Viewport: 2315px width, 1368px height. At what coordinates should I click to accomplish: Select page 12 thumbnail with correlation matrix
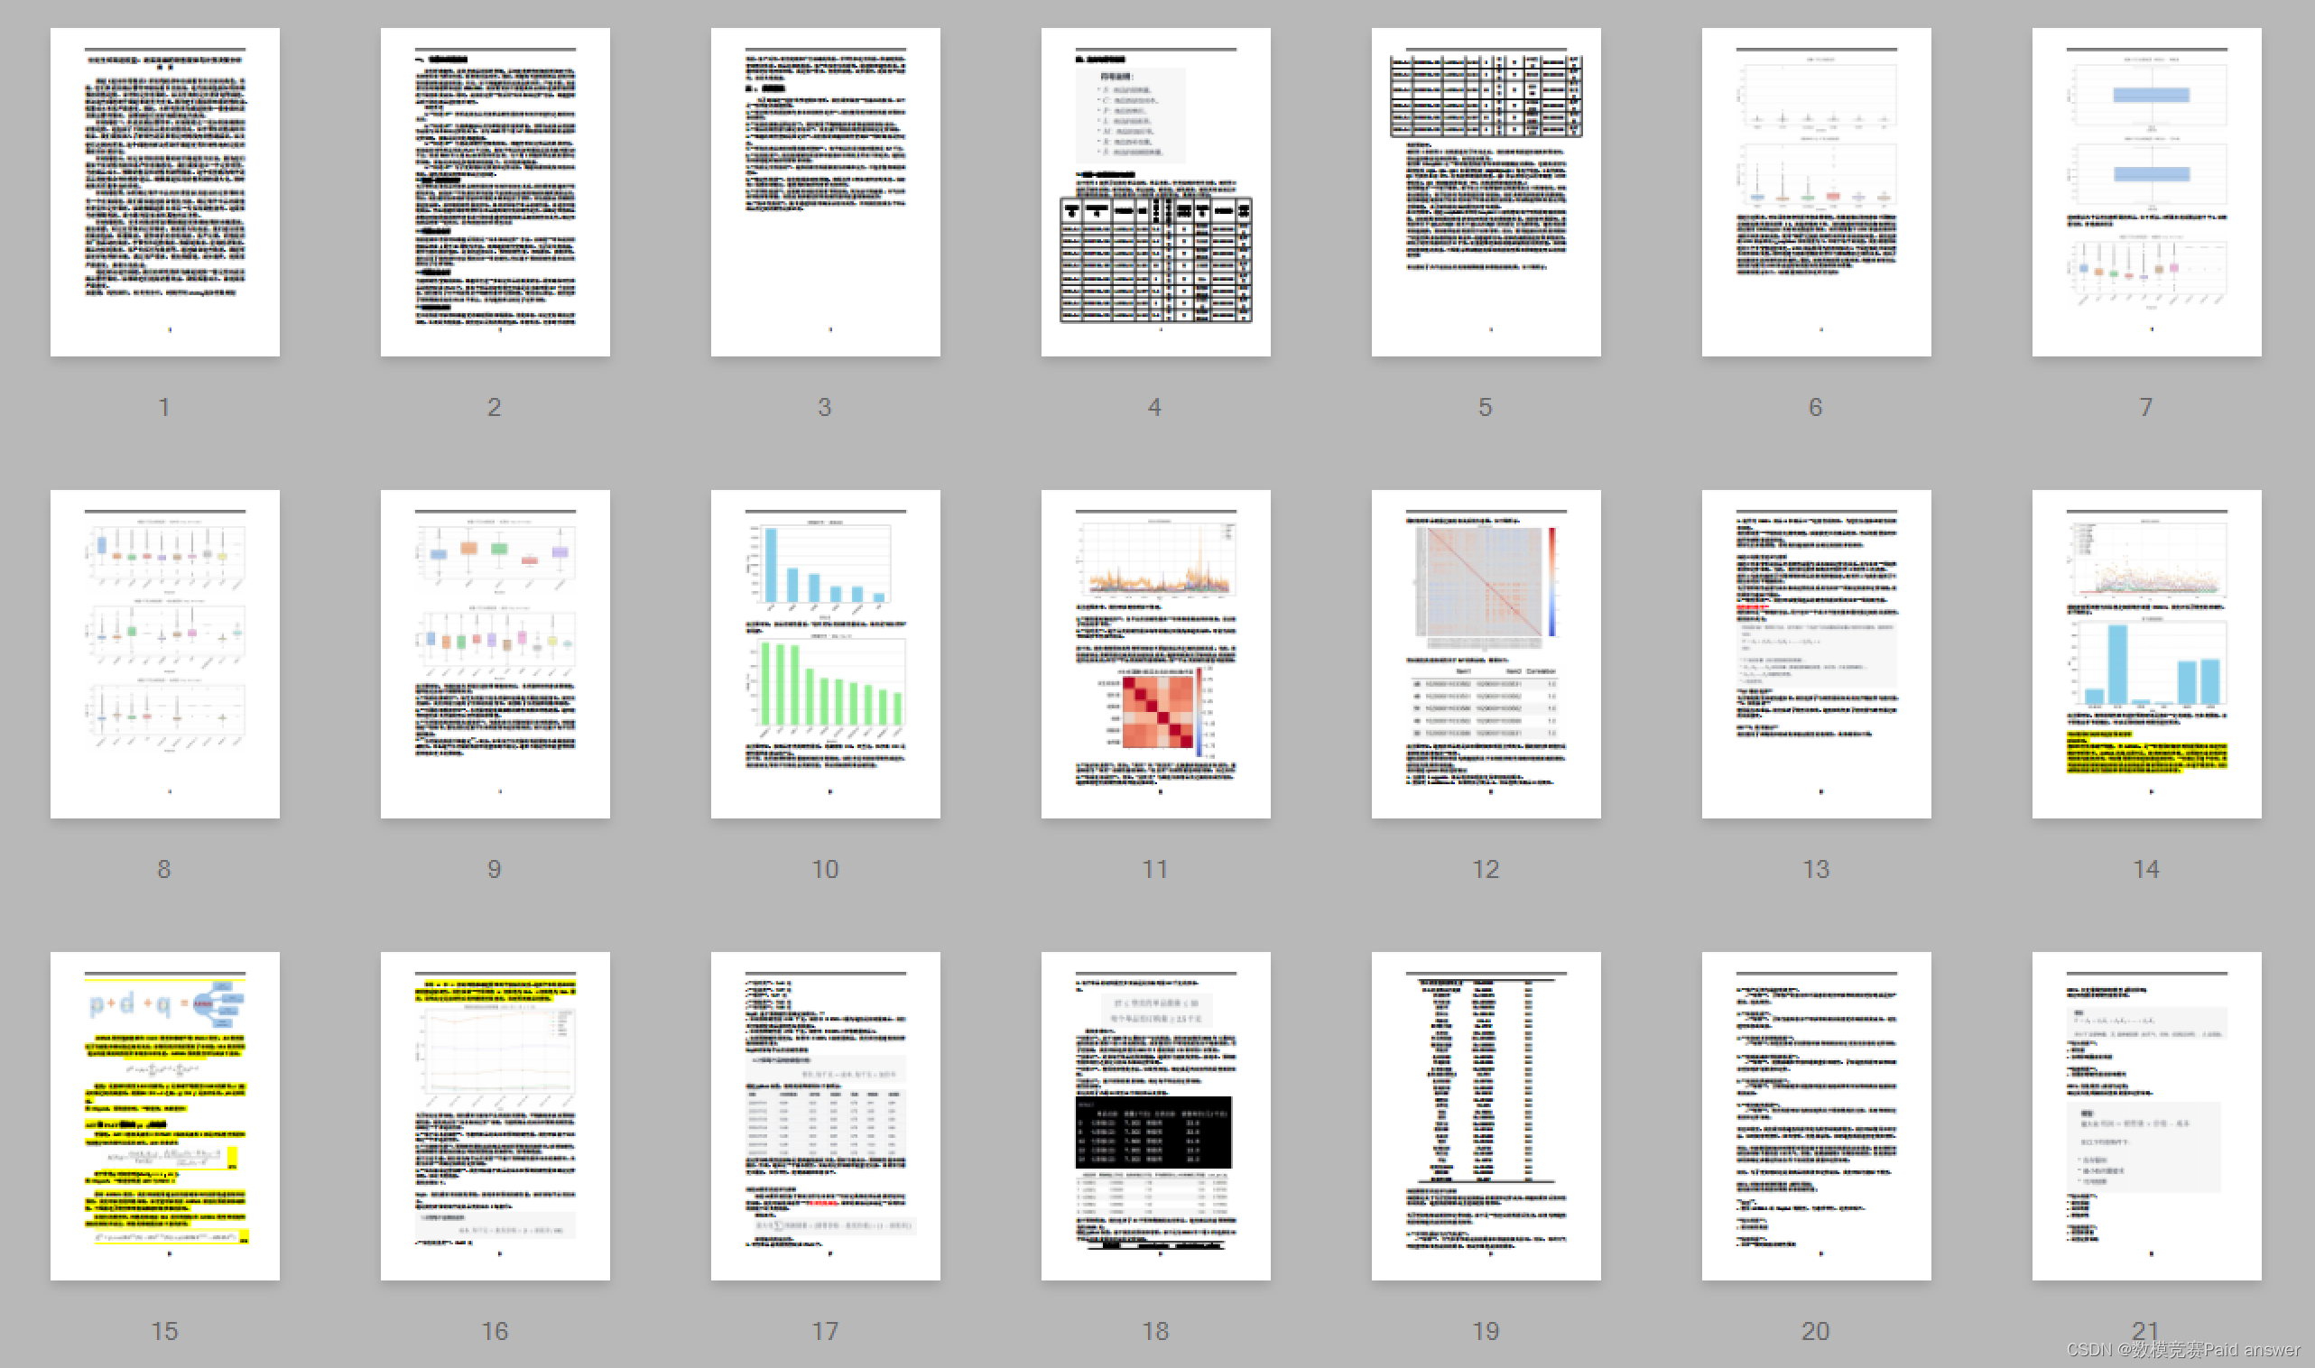point(1486,653)
